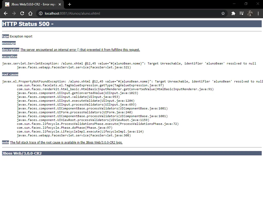Click the UIInput.java:1204 executeValidate line

coord(76,101)
